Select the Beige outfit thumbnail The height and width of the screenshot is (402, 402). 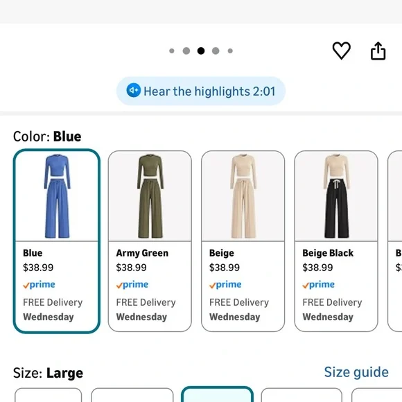point(243,196)
